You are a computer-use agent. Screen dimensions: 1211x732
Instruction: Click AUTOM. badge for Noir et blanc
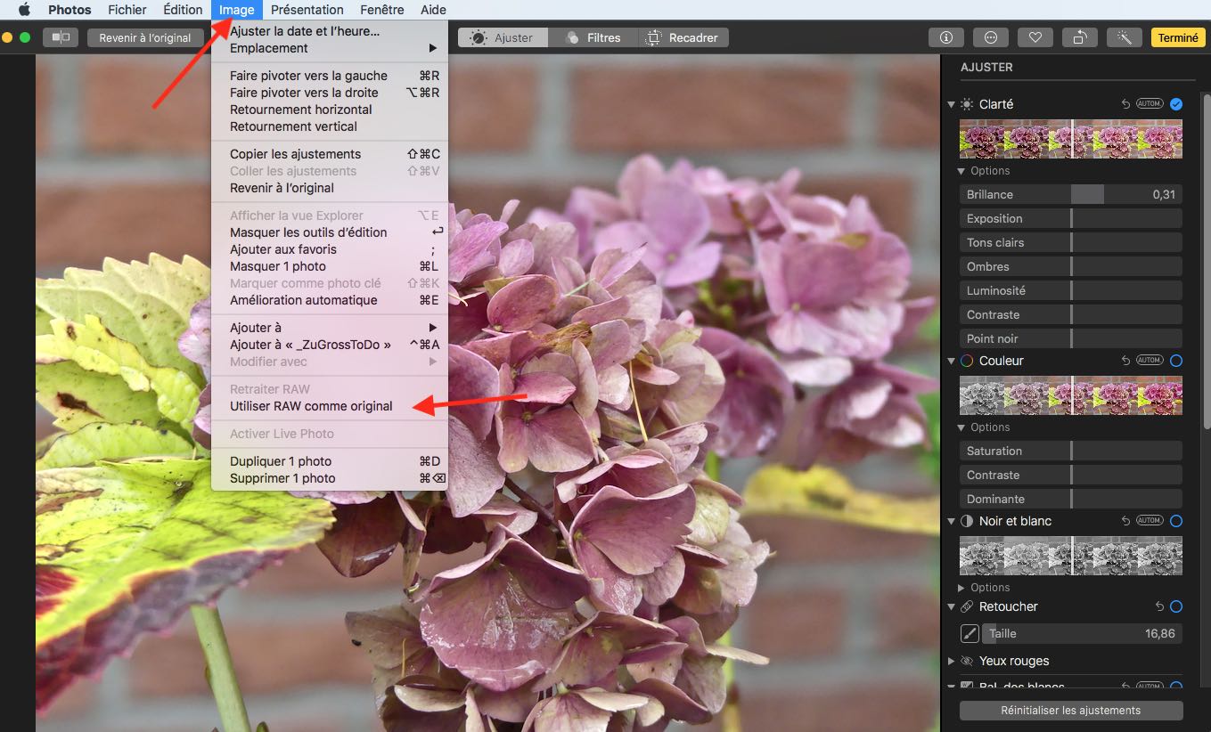[1150, 521]
